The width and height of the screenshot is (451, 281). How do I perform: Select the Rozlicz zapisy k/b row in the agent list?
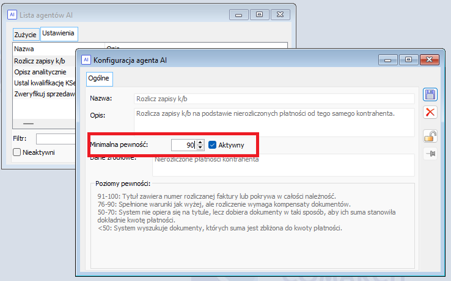point(44,61)
